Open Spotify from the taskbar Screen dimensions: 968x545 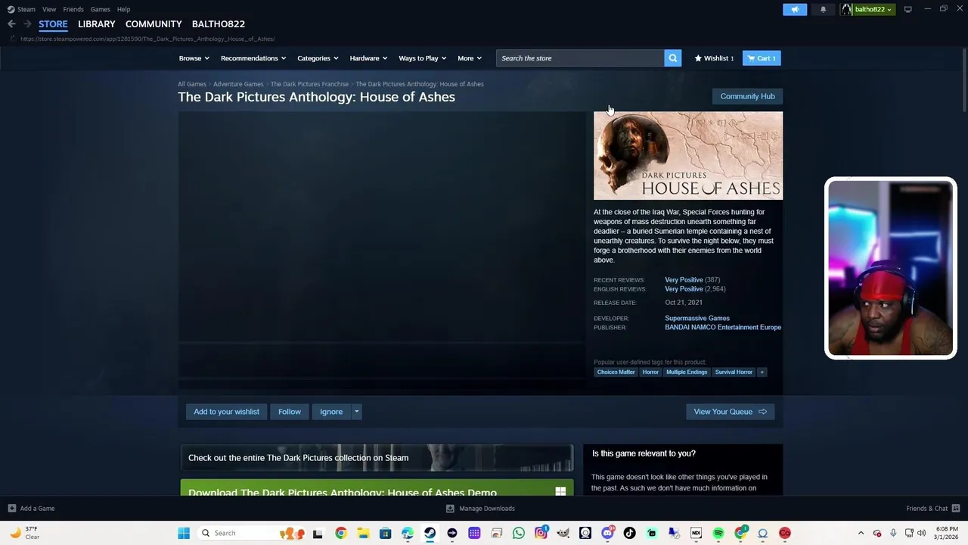click(718, 533)
